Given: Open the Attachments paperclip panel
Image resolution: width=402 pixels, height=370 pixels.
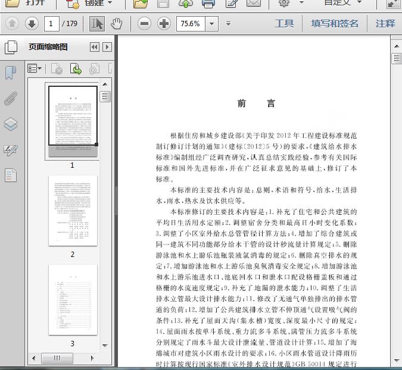Looking at the screenshot, I should click(11, 98).
